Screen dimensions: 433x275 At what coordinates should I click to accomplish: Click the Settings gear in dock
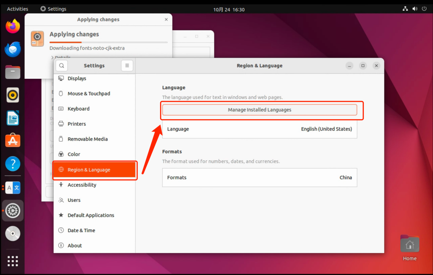pyautogui.click(x=13, y=211)
